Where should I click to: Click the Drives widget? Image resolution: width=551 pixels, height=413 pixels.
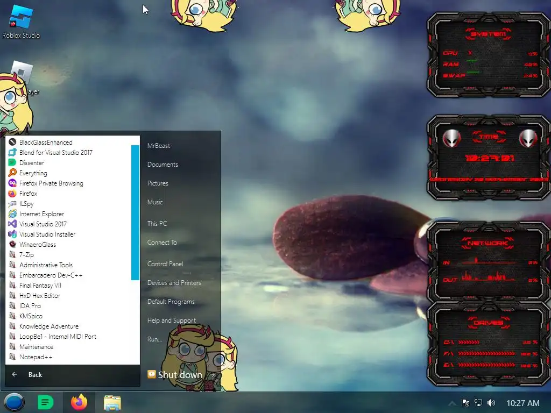[489, 344]
